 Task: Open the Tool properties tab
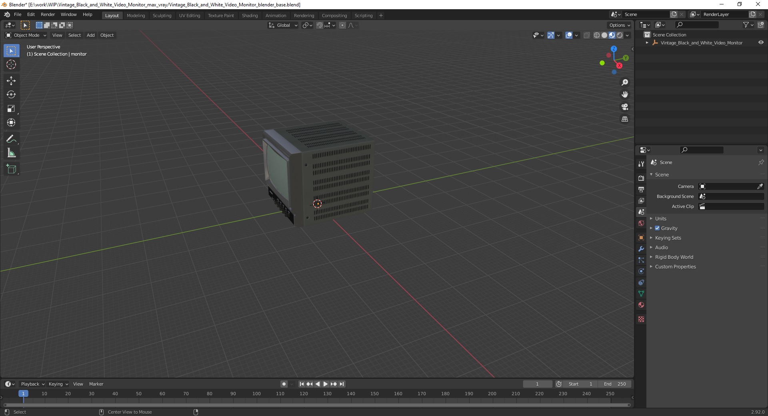click(x=641, y=164)
